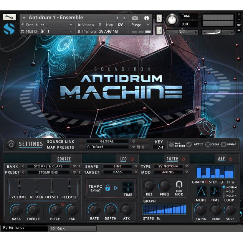Click the Unmap icon
Image resolution: width=243 pixels, height=243 pixels.
pyautogui.click(x=223, y=144)
